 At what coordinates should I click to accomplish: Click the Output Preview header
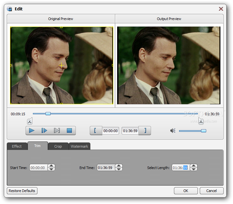(169, 19)
